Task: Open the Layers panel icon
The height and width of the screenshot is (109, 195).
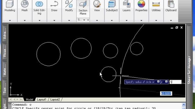Action: pos(126,4)
